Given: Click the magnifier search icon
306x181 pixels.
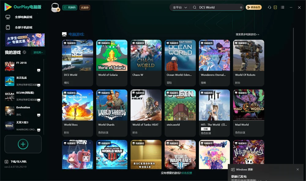Looking at the screenshot, I should pyautogui.click(x=194, y=7).
